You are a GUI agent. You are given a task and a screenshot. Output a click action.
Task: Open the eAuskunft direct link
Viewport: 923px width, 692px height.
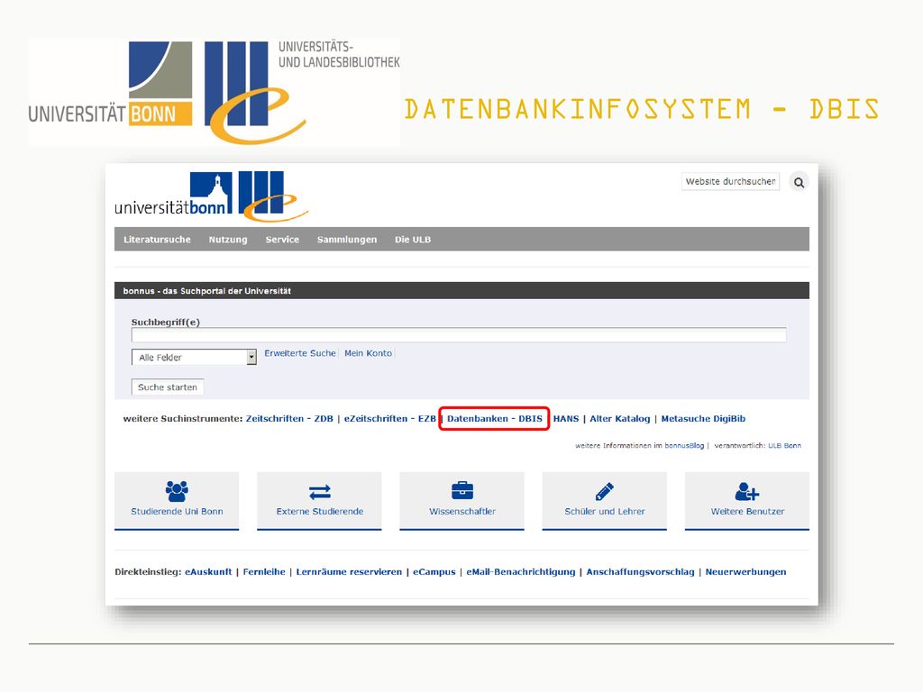208,571
